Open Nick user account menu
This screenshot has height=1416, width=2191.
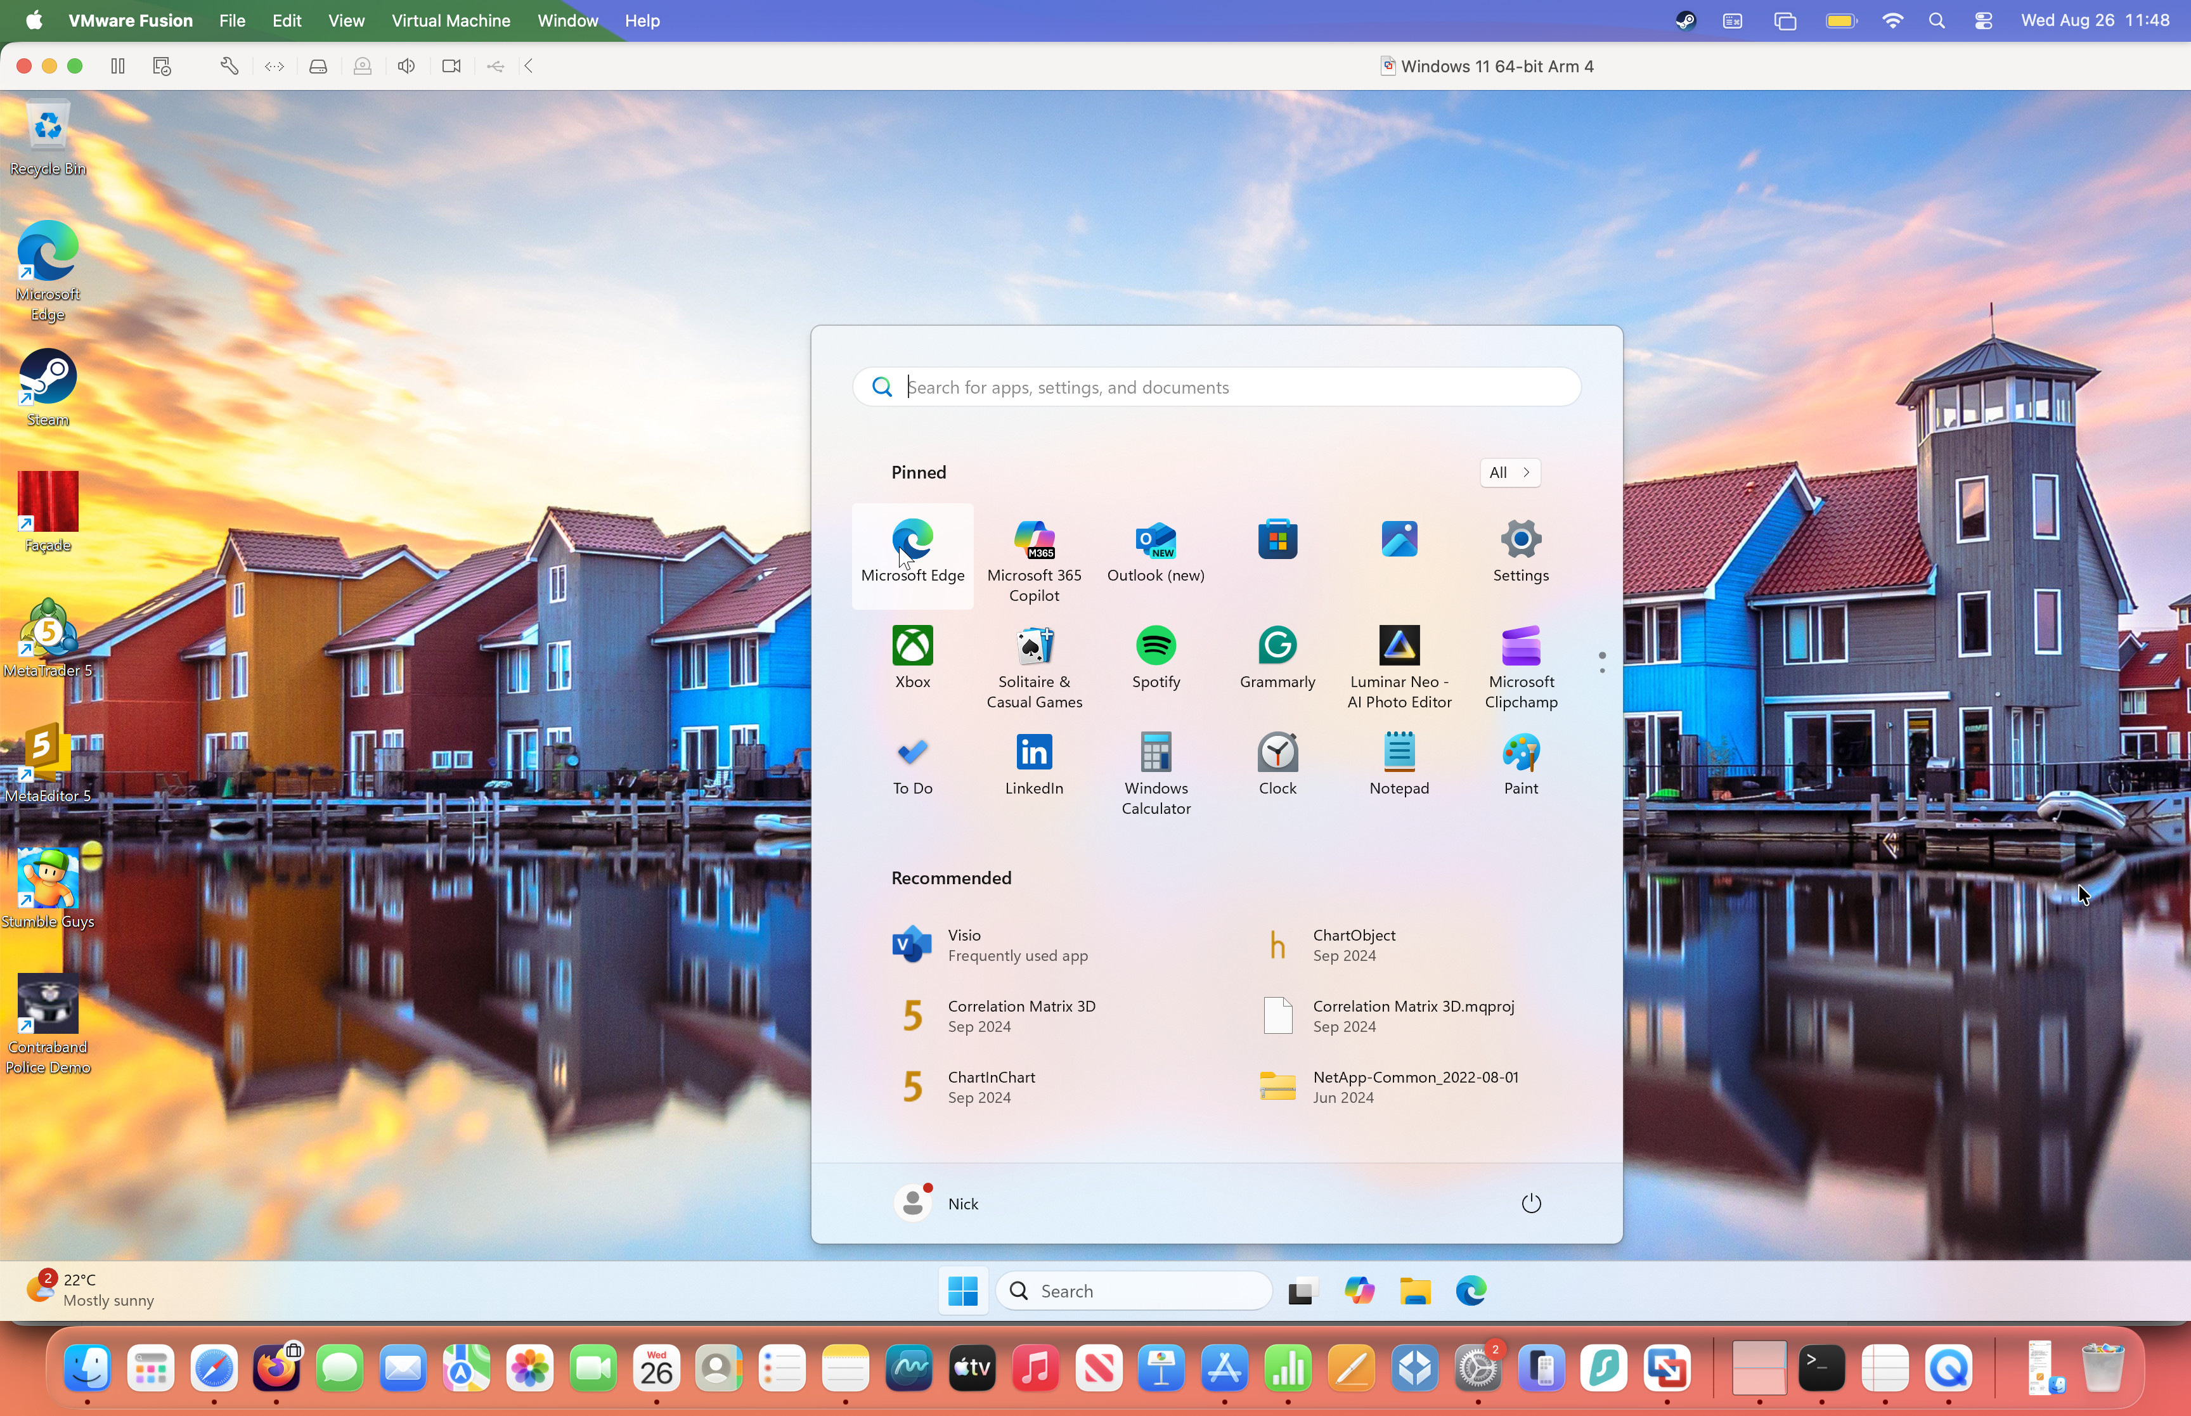(x=936, y=1202)
